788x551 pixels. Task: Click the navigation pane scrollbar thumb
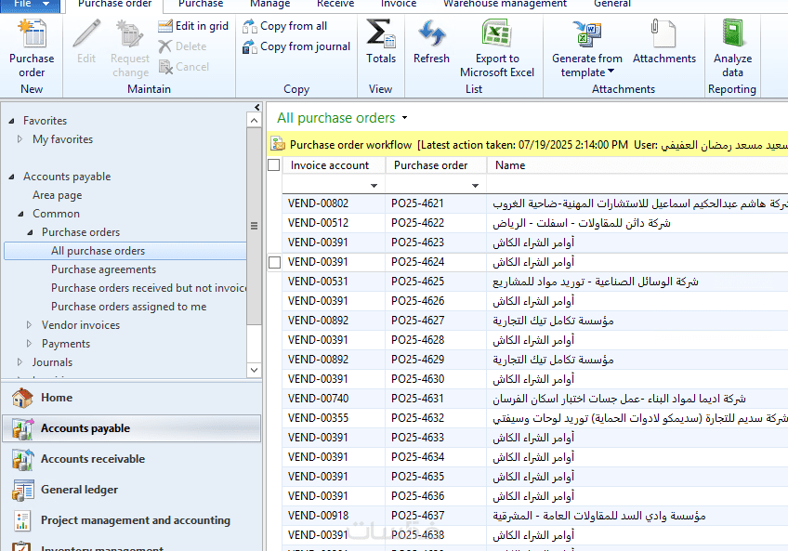point(255,226)
